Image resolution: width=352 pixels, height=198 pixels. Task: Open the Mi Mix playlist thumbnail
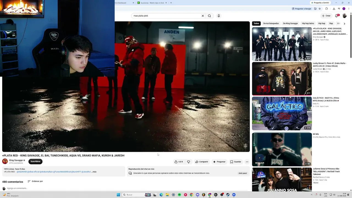(282, 150)
